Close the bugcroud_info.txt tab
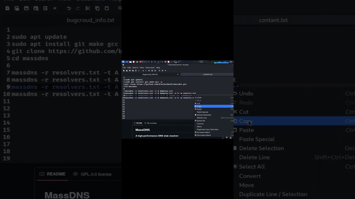Screen dimensions: 355x199 (x=178, y=74)
